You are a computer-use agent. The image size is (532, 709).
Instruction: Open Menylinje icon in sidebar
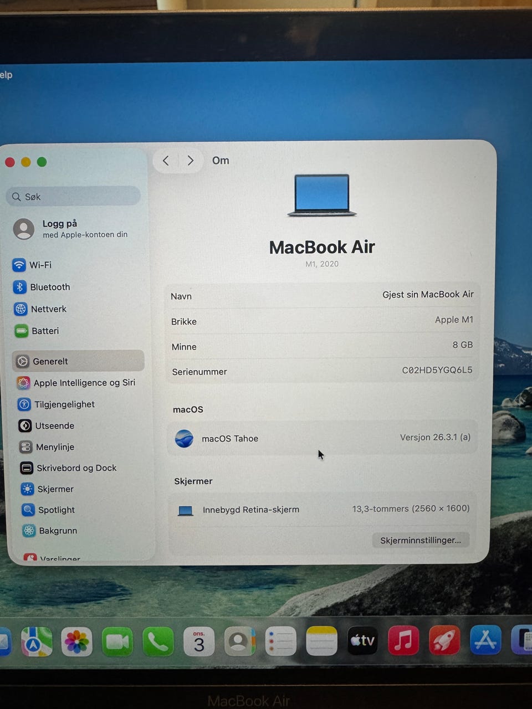click(x=25, y=447)
